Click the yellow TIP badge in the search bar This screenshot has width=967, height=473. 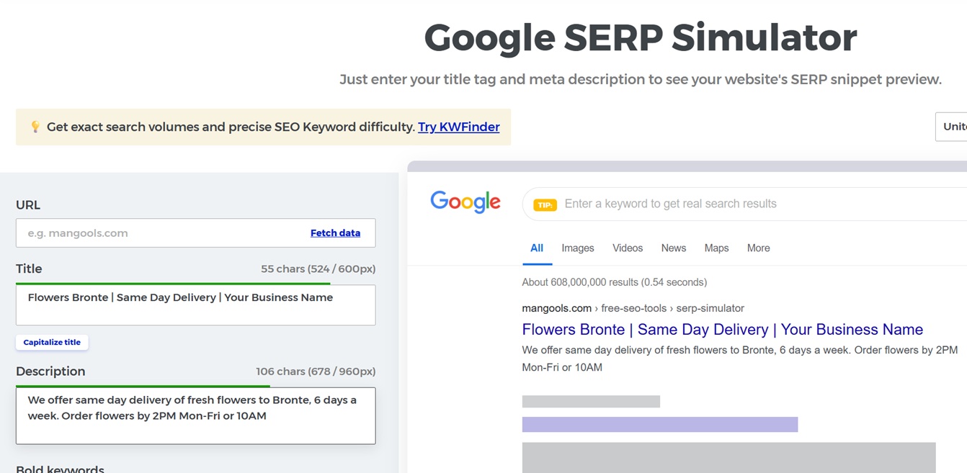(545, 204)
